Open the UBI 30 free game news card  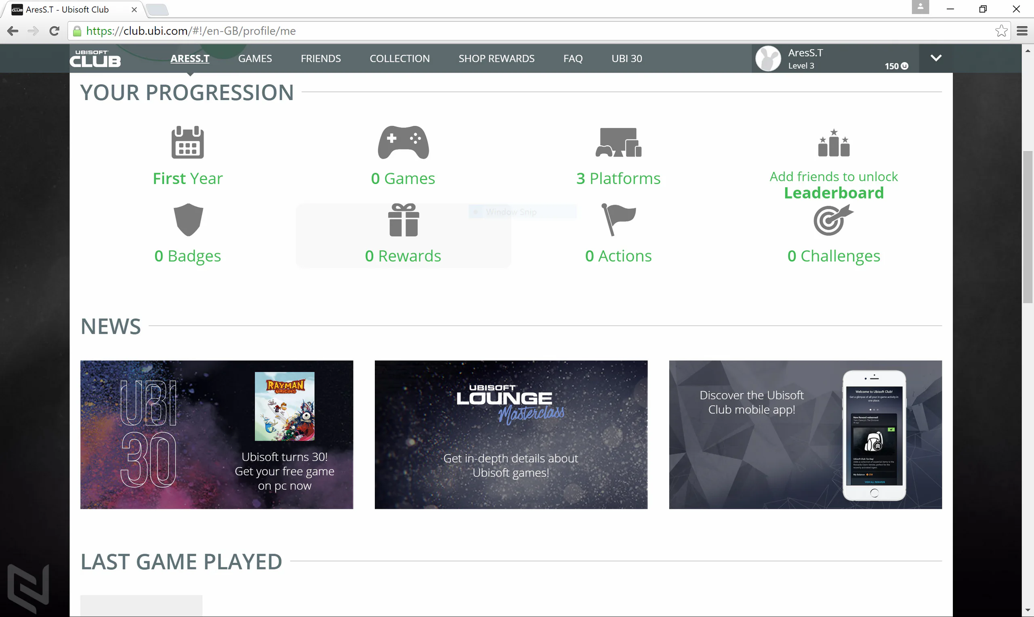pyautogui.click(x=217, y=435)
